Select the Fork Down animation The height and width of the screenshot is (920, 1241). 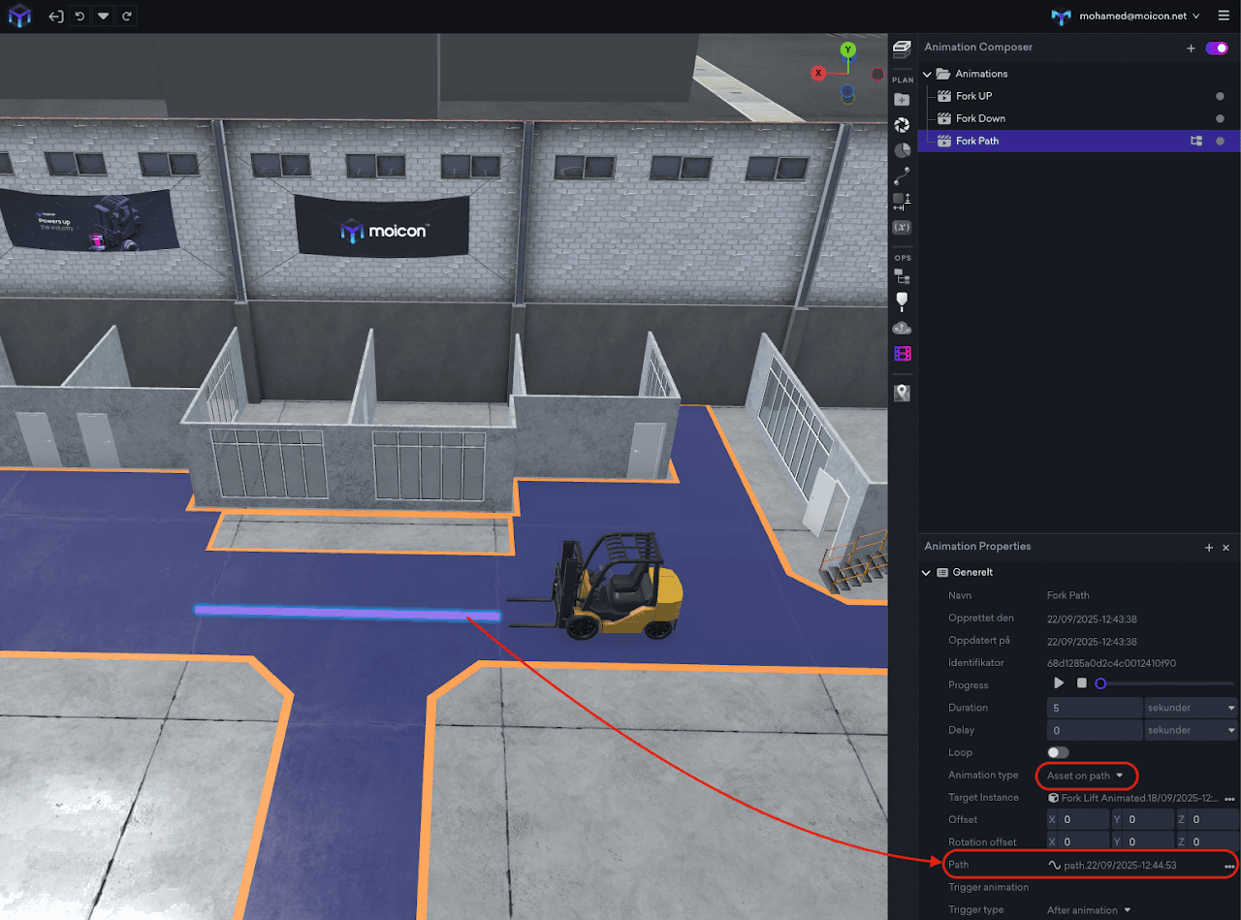pyautogui.click(x=980, y=118)
